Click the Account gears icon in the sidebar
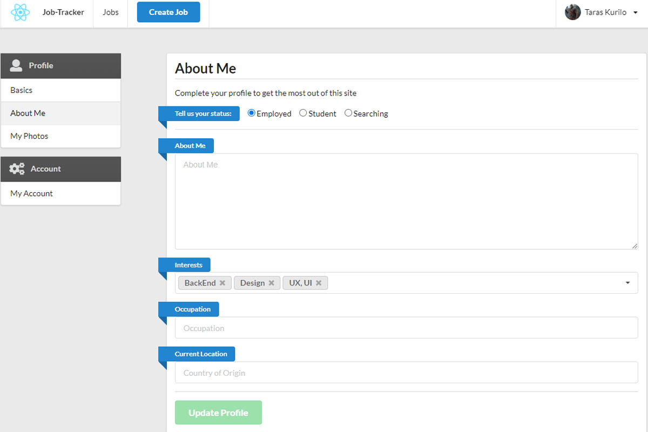The width and height of the screenshot is (648, 432). (x=16, y=168)
